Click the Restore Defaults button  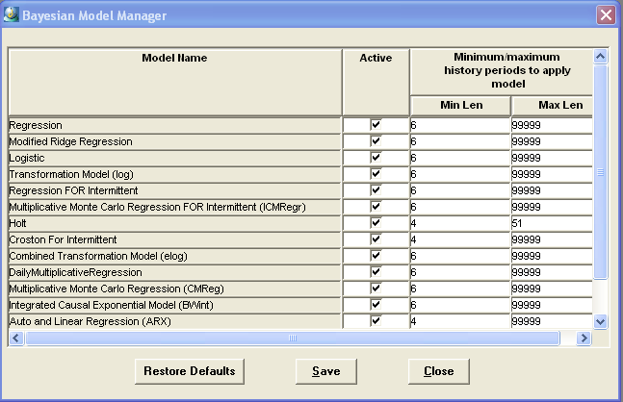190,371
